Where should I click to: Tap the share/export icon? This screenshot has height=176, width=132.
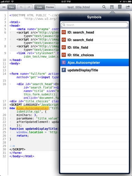tap(128, 7)
